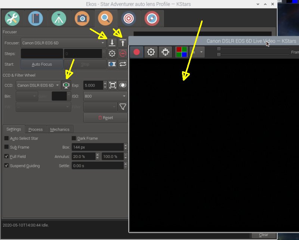
Task: Enable the Dark Frame checkbox
Action: [74, 138]
